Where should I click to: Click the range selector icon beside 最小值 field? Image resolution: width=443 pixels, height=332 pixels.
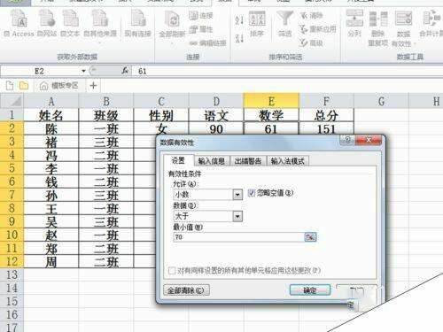(310, 236)
